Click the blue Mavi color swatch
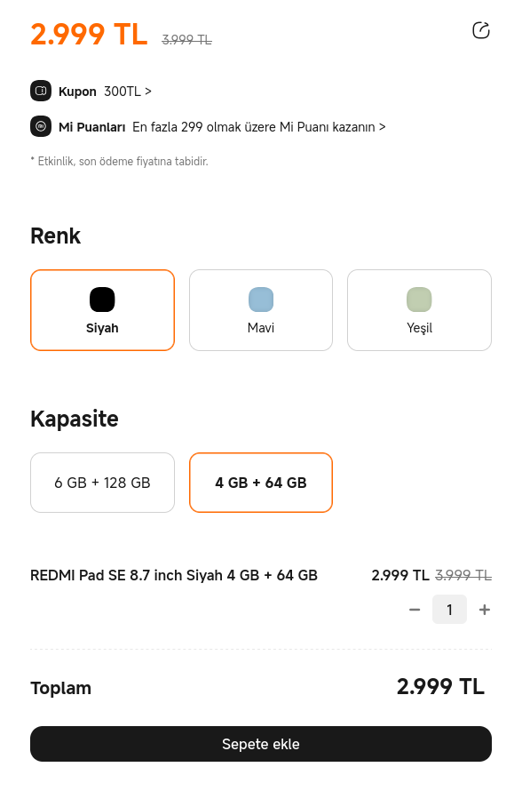522x791 pixels. (261, 300)
